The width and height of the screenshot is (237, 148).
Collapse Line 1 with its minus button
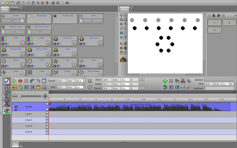point(47,113)
